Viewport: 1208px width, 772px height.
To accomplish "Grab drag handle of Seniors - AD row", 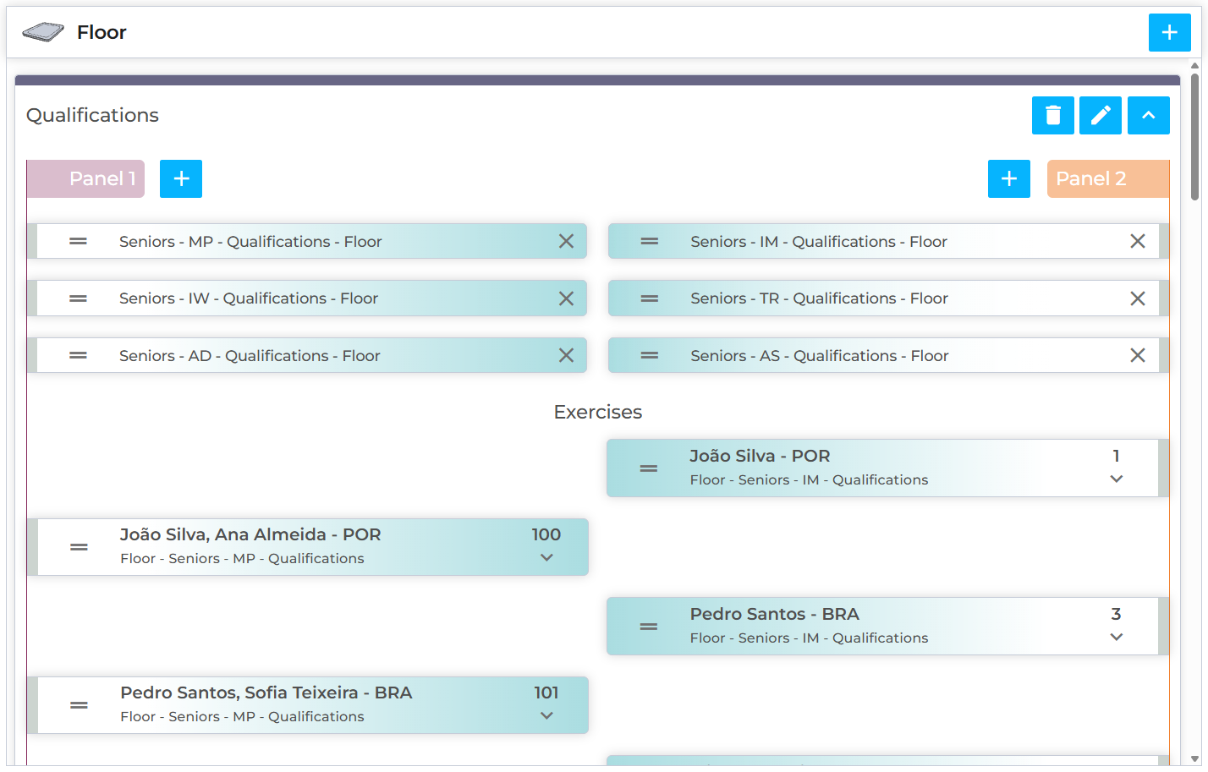I will 78,356.
